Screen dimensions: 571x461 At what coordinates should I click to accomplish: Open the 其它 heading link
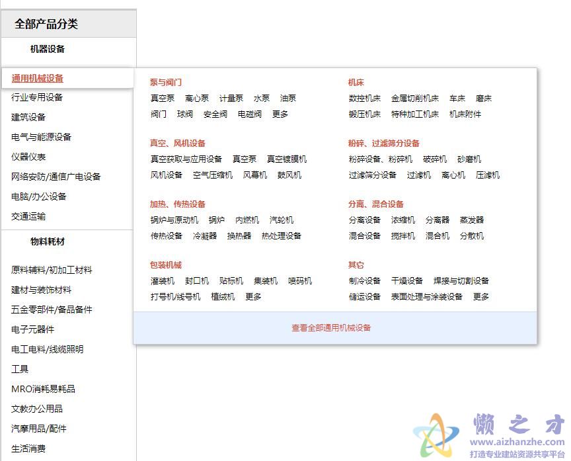pyautogui.click(x=356, y=265)
